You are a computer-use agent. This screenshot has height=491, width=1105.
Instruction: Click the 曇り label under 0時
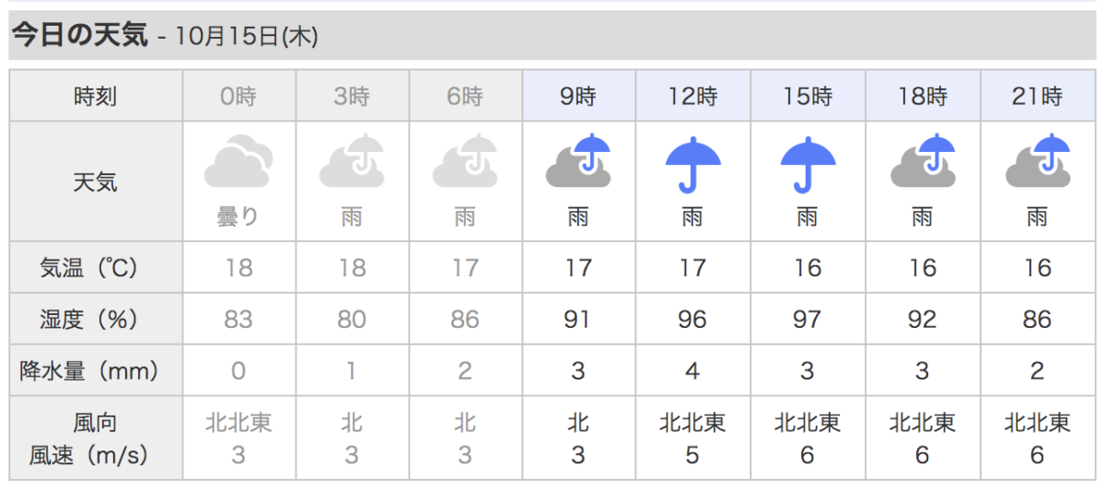tap(238, 217)
